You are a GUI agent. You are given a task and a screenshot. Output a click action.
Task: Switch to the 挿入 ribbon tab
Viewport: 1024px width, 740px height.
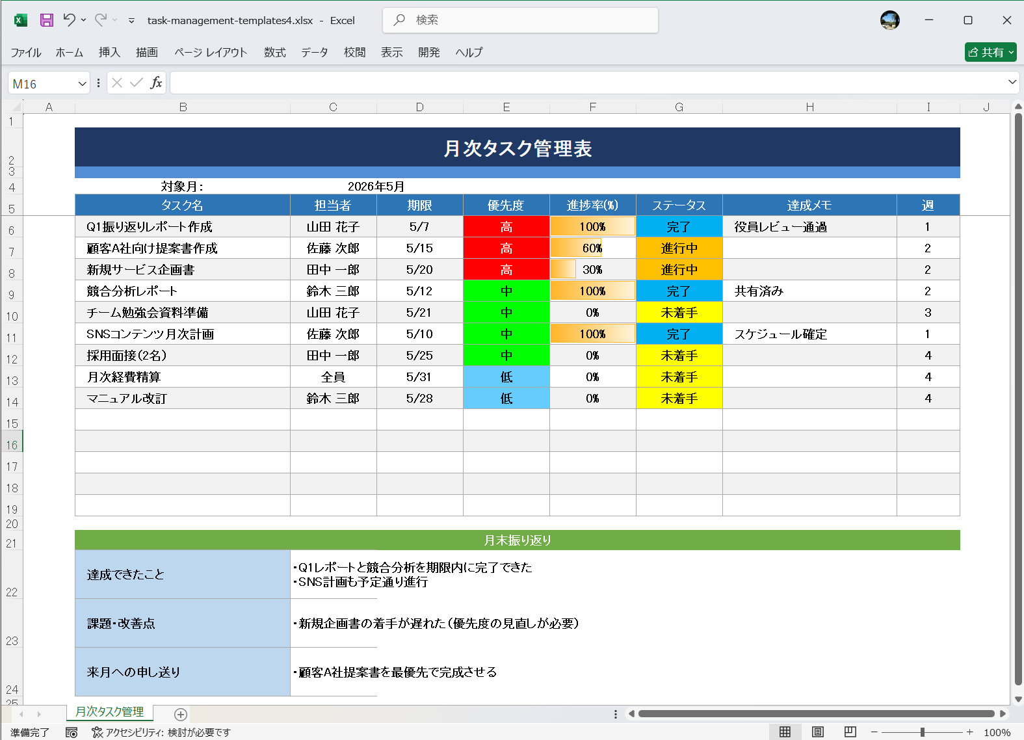coord(109,52)
